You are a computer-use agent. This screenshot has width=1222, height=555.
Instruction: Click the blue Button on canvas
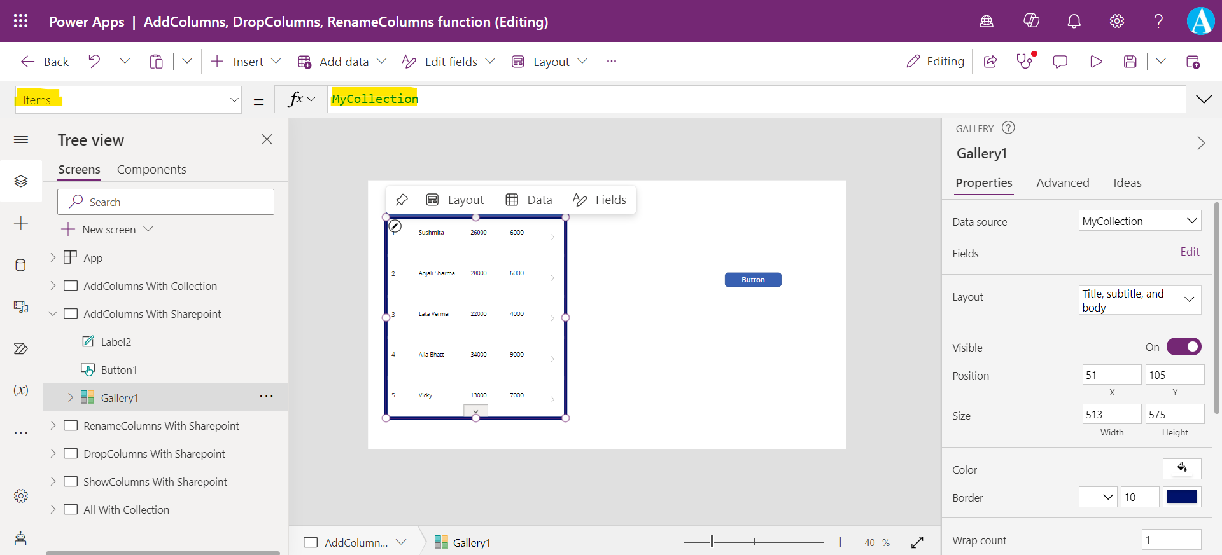tap(753, 280)
